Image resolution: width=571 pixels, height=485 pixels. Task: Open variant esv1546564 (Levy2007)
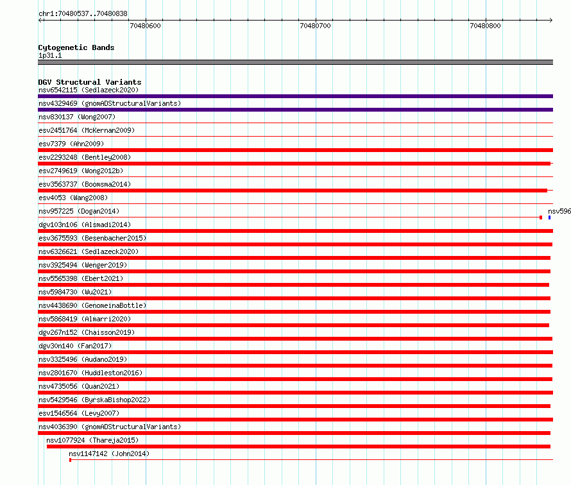click(79, 413)
